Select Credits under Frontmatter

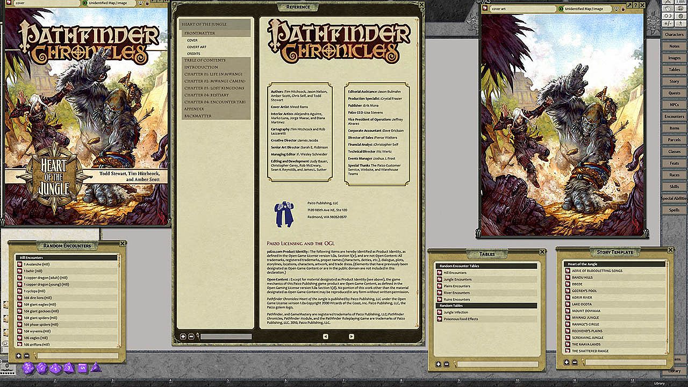pos(193,54)
